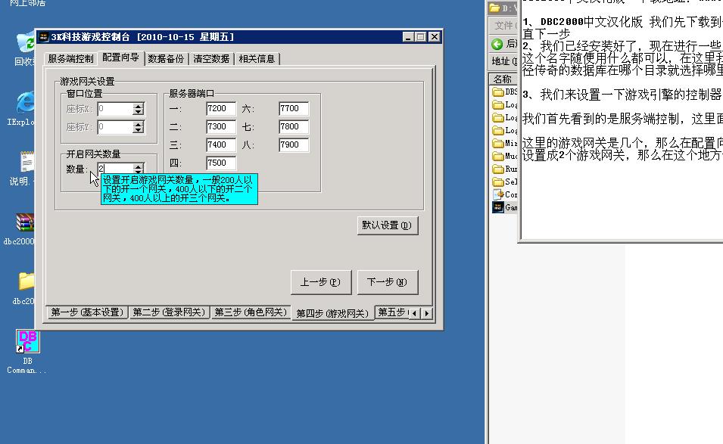Click port 一 field showing 7200

click(x=221, y=109)
